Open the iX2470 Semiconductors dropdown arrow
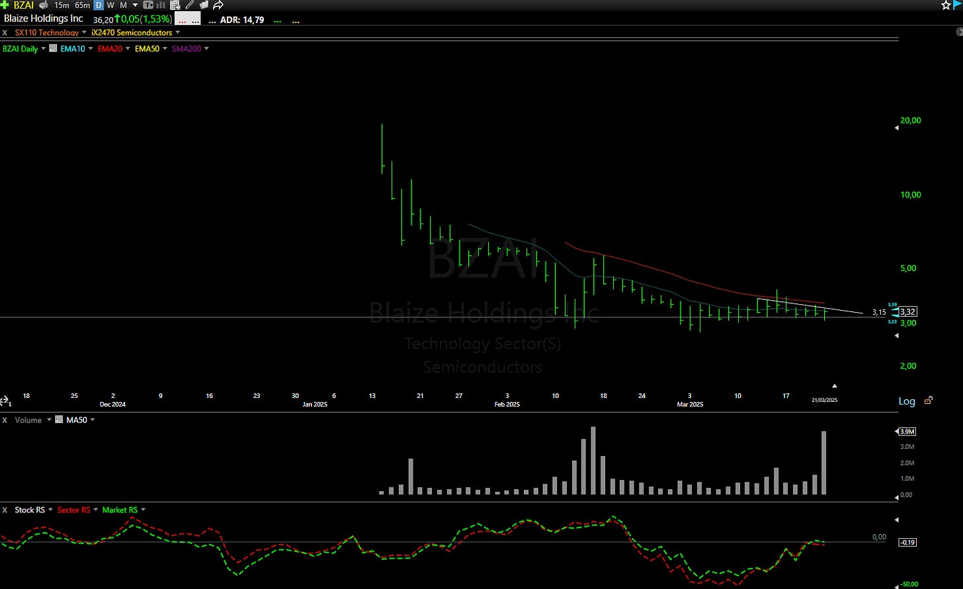Viewport: 963px width, 589px height. coord(177,32)
